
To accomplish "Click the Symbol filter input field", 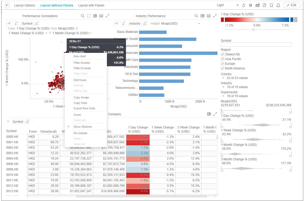I will pyautogui.click(x=256, y=45).
